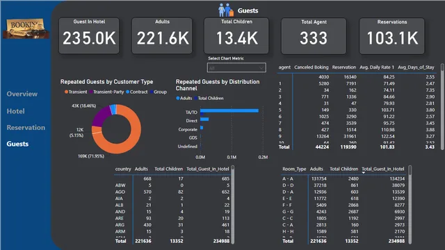Click canceled booking value 13264
Viewport: 445px width, 250px height.
tap(323, 136)
